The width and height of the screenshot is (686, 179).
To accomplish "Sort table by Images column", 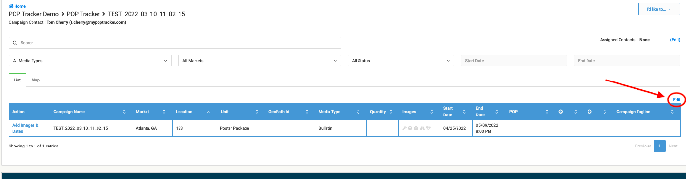I will pos(419,112).
